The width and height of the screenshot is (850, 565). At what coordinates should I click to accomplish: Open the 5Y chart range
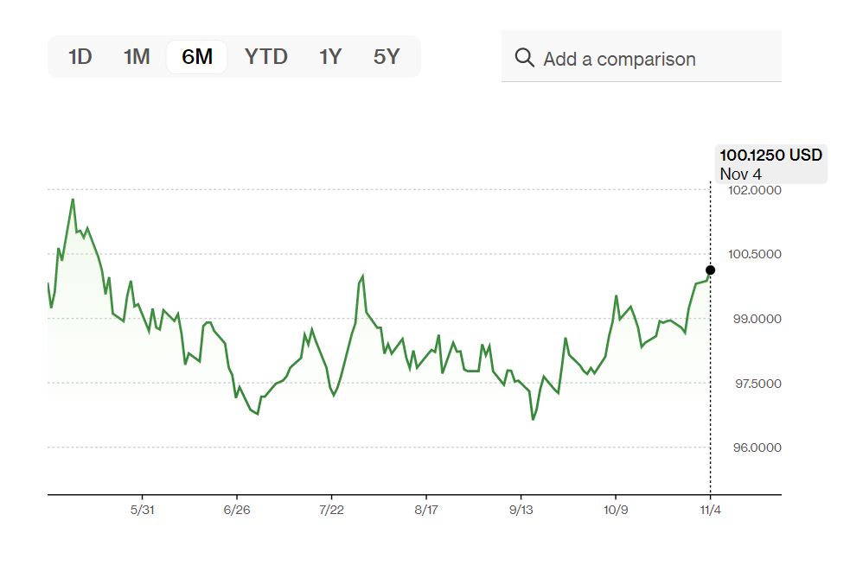tap(387, 57)
